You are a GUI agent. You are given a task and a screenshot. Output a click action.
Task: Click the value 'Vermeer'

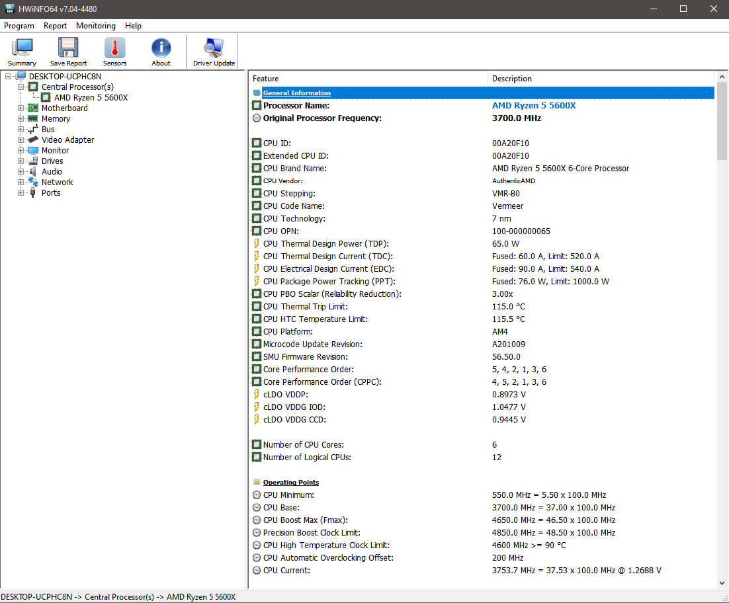point(507,206)
